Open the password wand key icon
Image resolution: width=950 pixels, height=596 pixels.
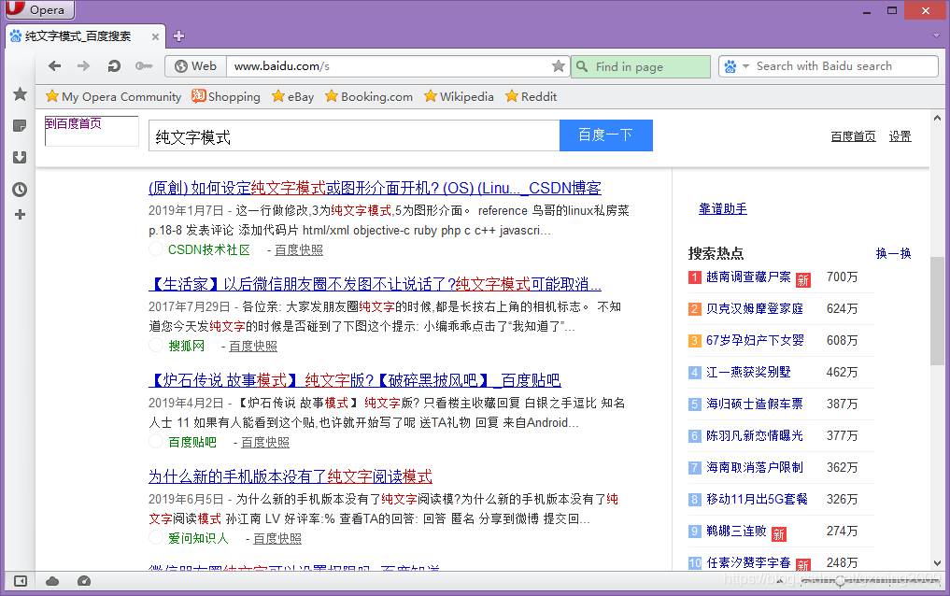pyautogui.click(x=144, y=66)
